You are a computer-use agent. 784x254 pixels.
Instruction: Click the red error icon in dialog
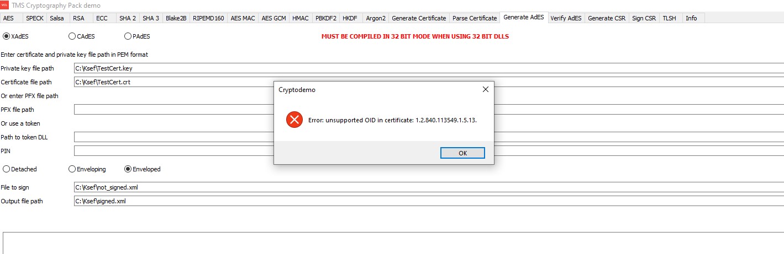pyautogui.click(x=294, y=120)
